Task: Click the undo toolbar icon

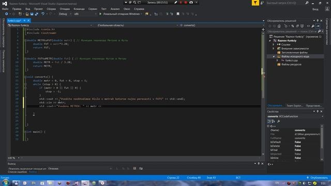Action: [x=43, y=14]
